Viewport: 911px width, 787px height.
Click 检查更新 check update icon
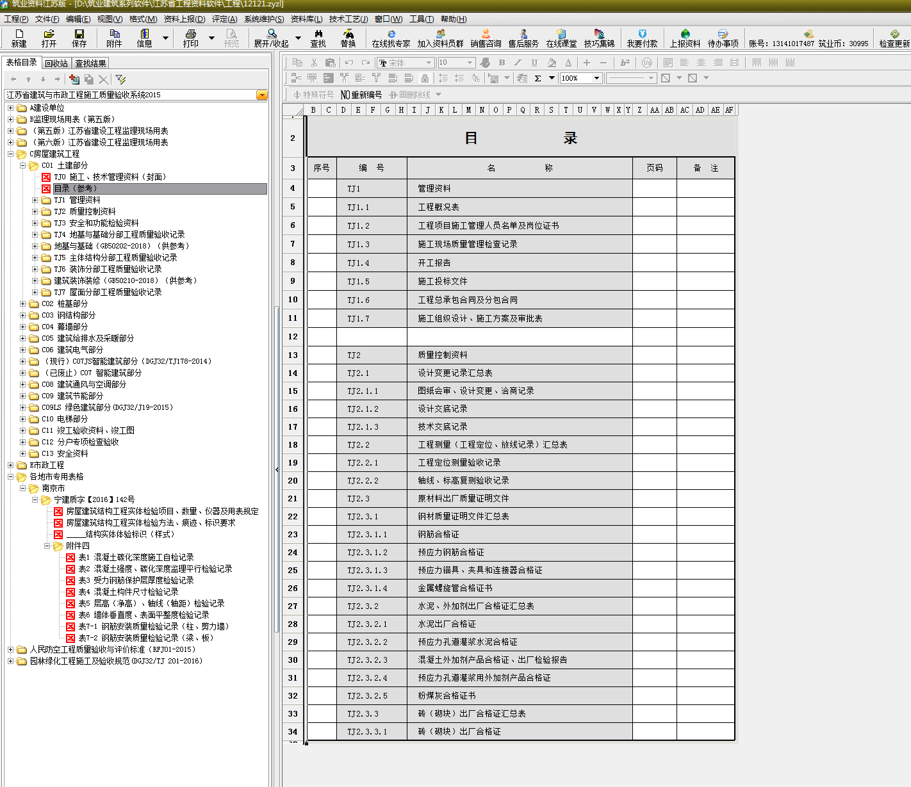click(894, 38)
